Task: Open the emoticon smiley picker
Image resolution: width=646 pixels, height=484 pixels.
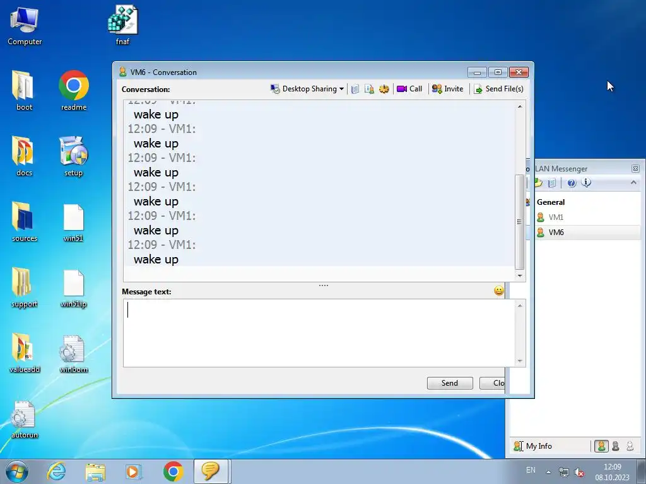Action: click(x=499, y=291)
